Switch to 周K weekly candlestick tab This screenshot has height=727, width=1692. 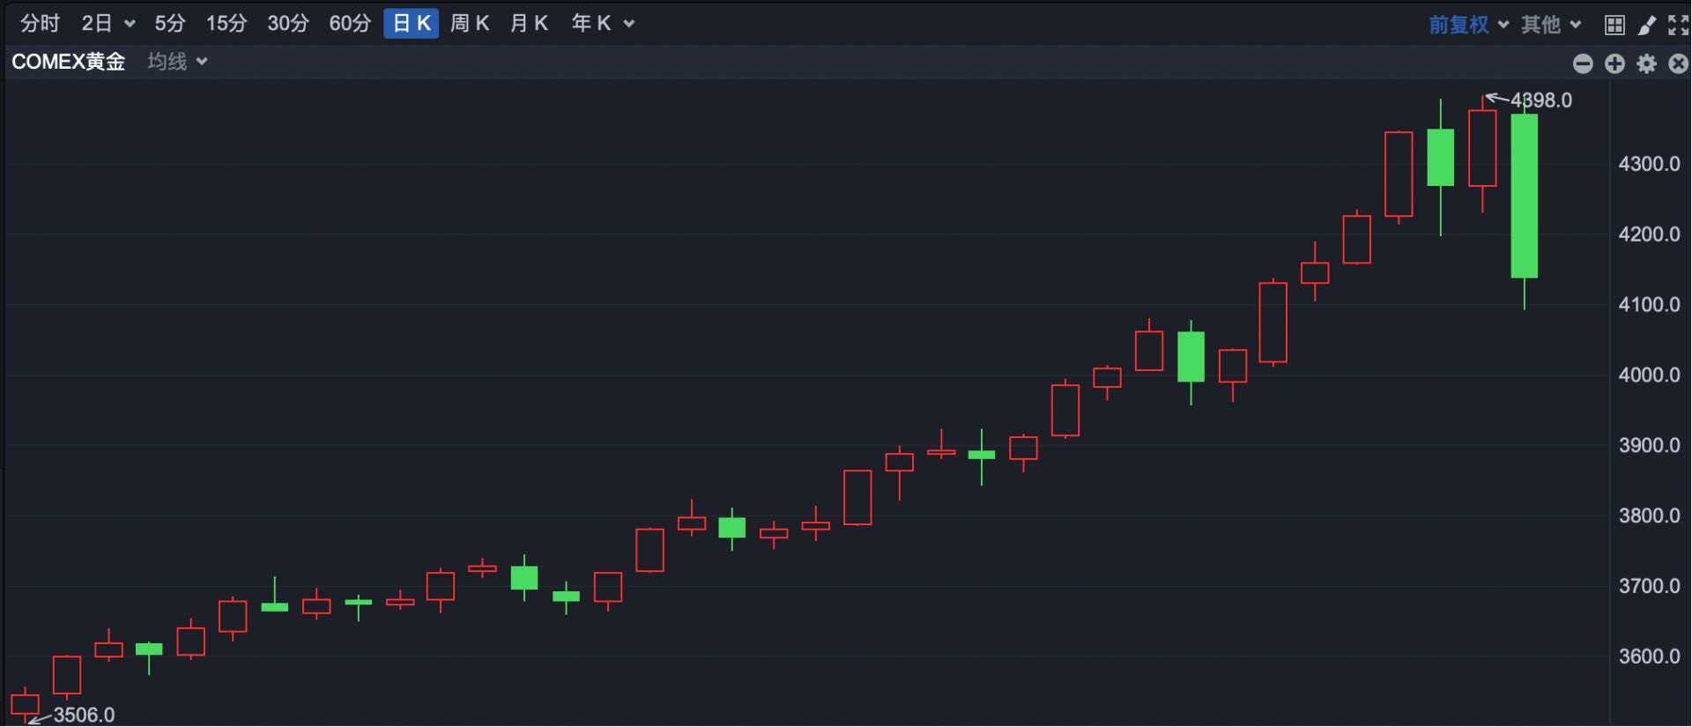[470, 24]
